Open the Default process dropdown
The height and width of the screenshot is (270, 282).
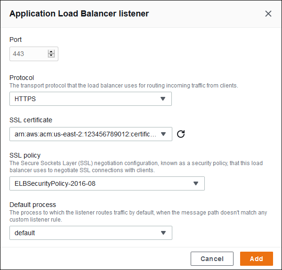[91, 233]
